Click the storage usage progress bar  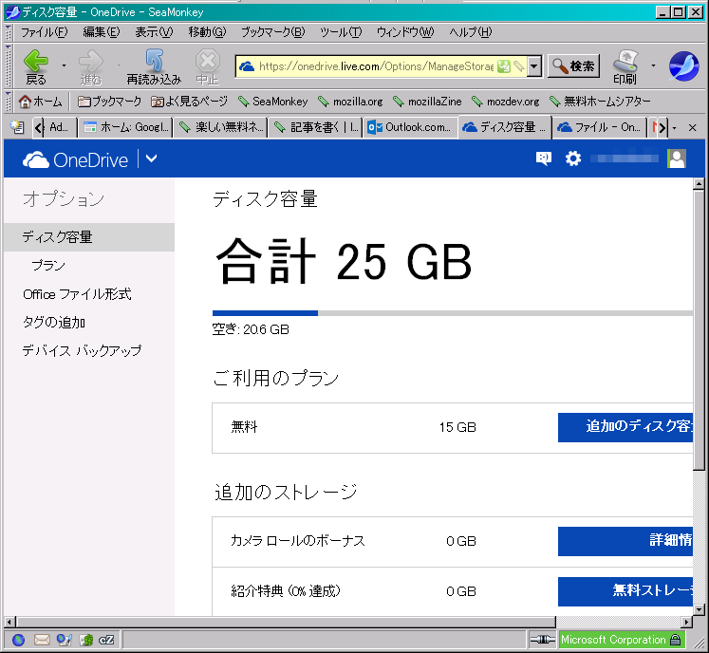point(453,313)
